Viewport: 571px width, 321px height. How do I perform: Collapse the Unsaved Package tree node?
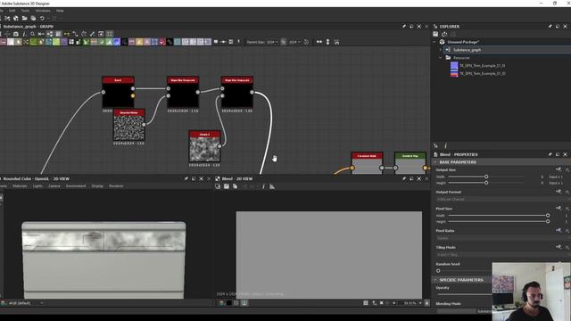(x=434, y=42)
